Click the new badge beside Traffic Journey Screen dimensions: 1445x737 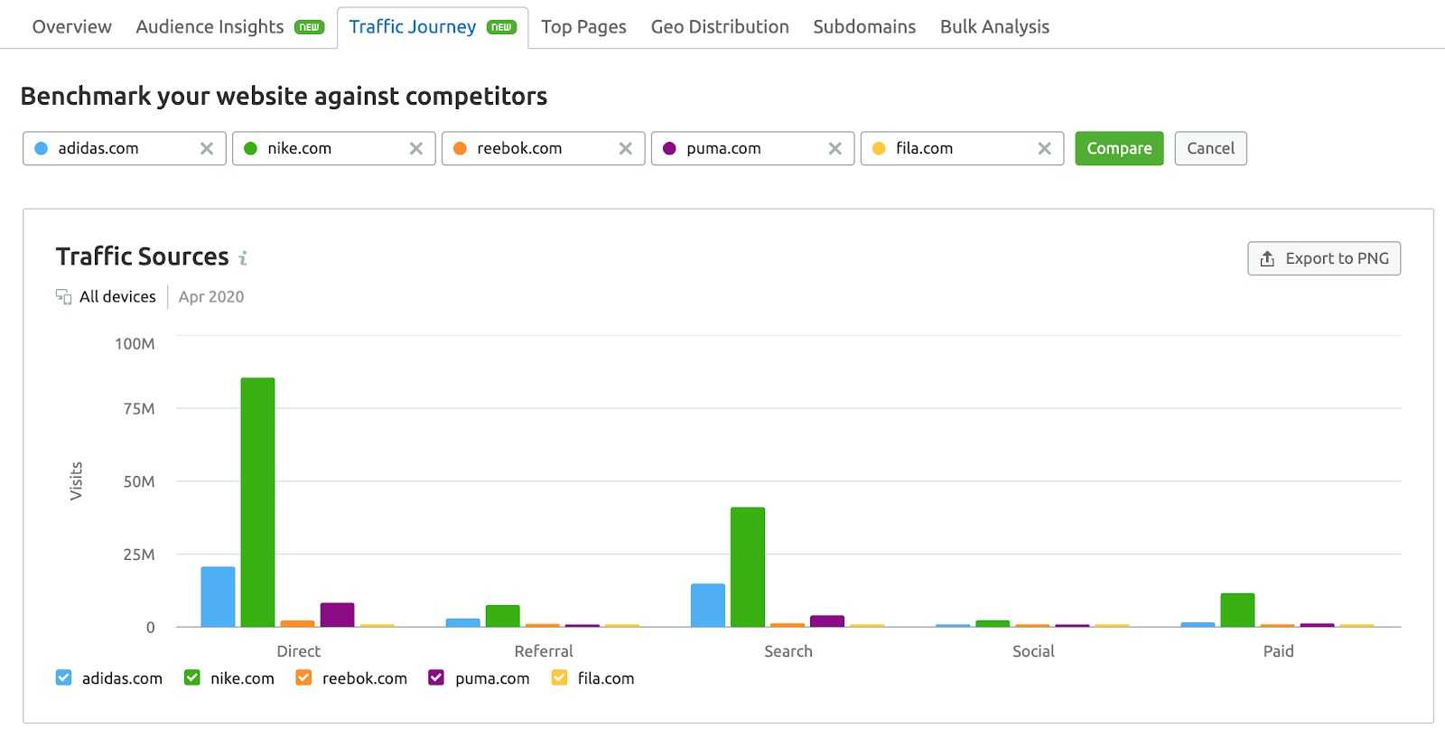point(501,27)
